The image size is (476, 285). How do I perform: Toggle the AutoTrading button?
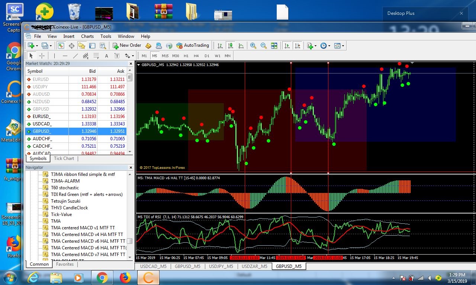pyautogui.click(x=193, y=45)
